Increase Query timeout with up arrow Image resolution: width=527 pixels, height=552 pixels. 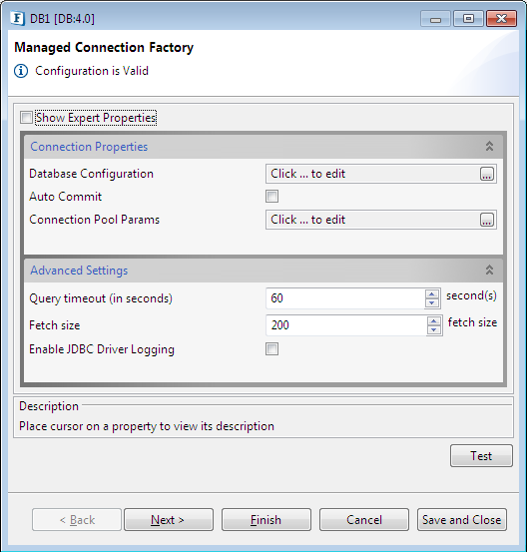[431, 293]
